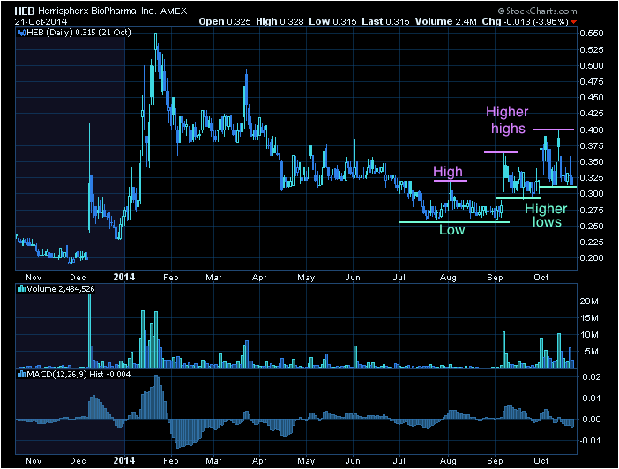Click the Last 0.315 value
Viewport: 619px width, 469px height.
pos(385,22)
